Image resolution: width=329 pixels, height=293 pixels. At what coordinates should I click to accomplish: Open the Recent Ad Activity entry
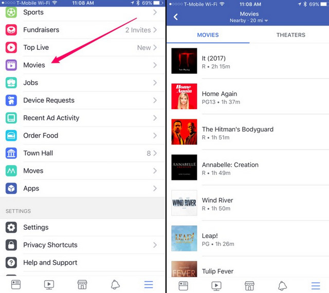[83, 118]
